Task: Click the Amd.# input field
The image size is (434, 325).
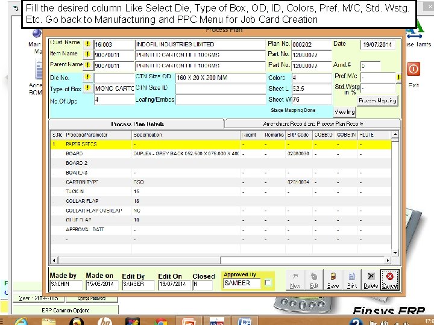Action: point(371,66)
